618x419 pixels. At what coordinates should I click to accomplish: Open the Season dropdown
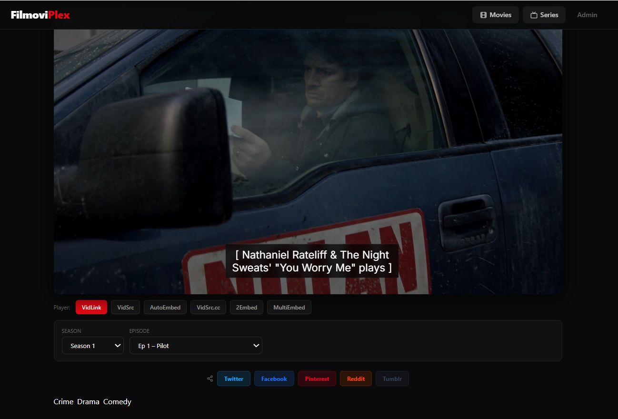pyautogui.click(x=92, y=345)
